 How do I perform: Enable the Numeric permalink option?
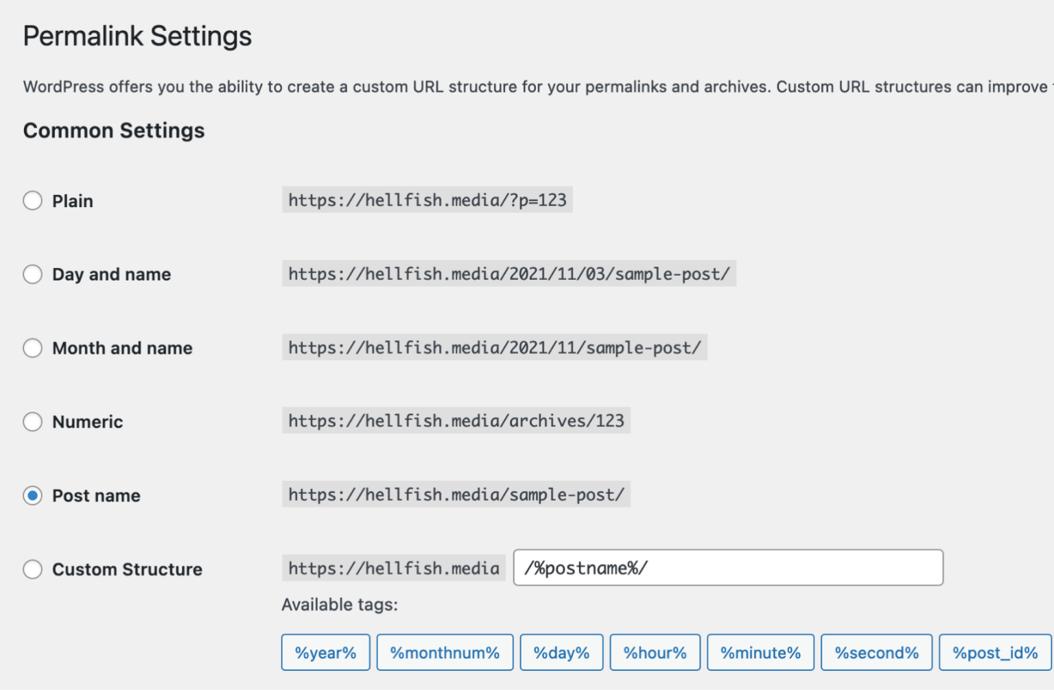pos(32,422)
